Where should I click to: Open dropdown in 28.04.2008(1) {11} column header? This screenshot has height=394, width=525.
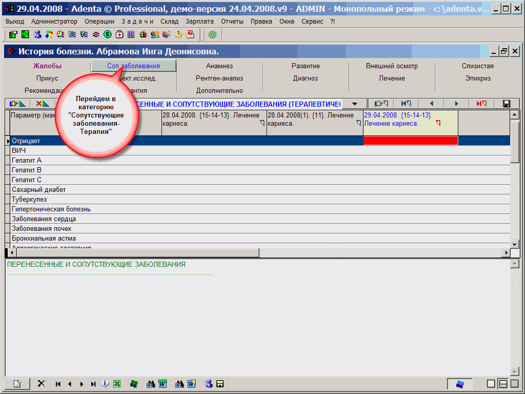pos(358,123)
